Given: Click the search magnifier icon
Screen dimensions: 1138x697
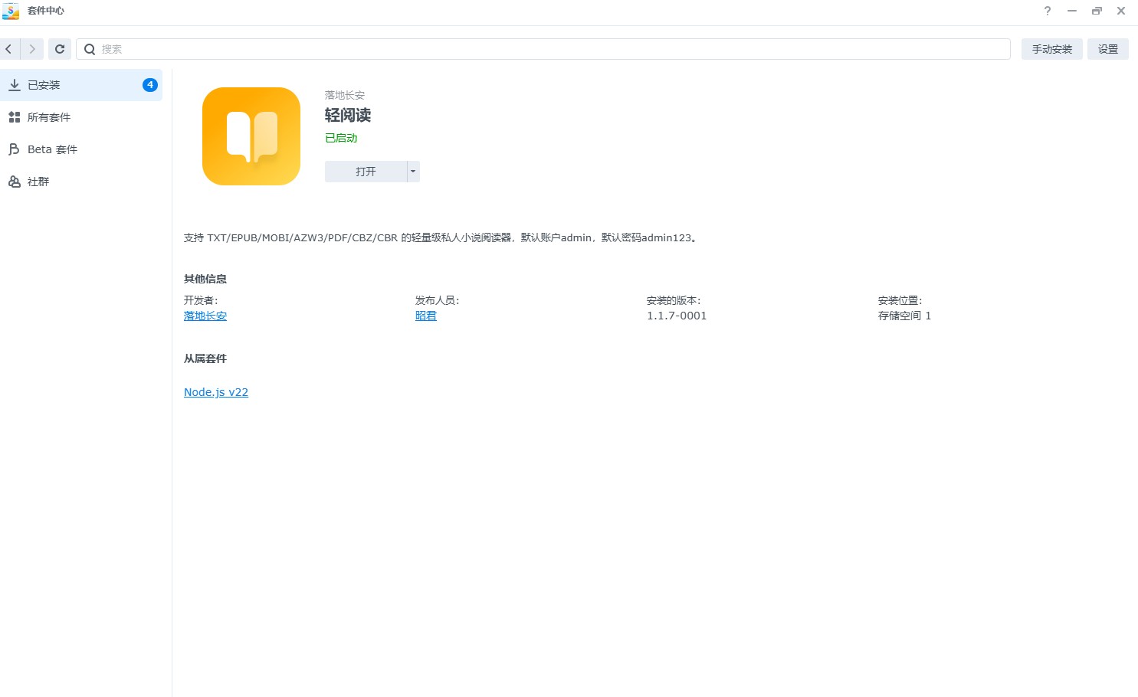Looking at the screenshot, I should [x=90, y=49].
